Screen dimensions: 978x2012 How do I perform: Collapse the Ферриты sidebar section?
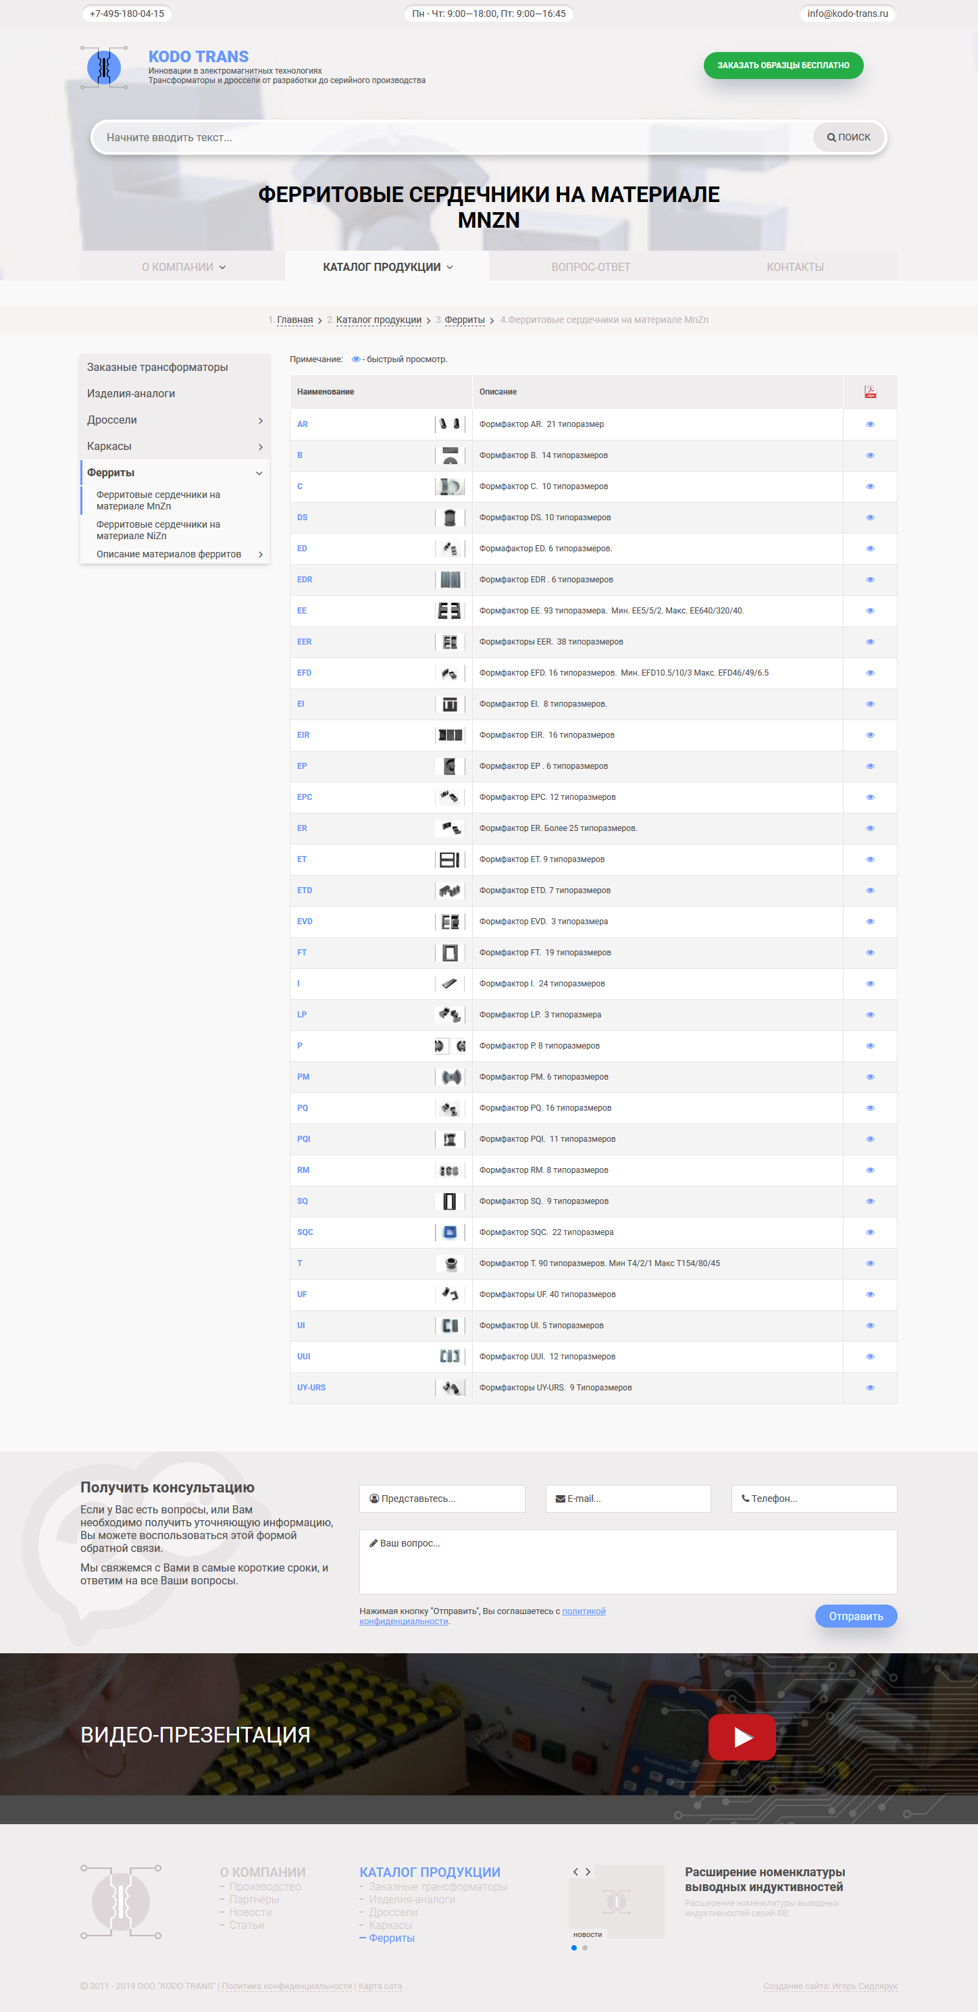click(259, 472)
